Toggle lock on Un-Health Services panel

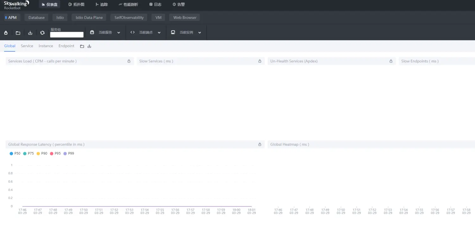pos(391,61)
